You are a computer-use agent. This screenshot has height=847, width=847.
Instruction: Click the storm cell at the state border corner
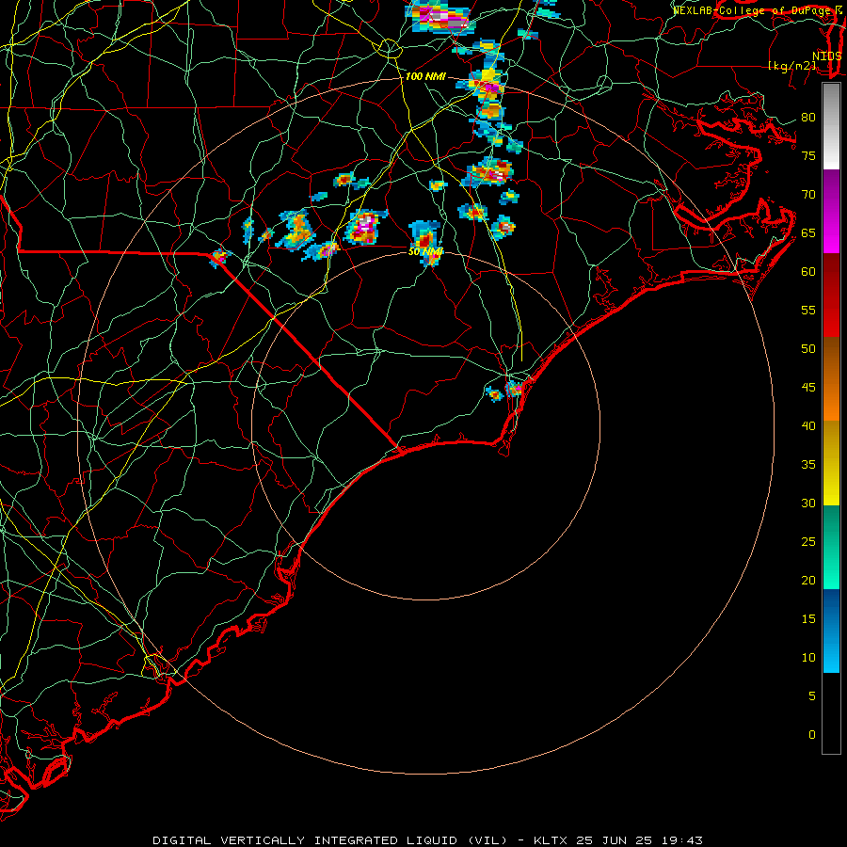coord(220,257)
